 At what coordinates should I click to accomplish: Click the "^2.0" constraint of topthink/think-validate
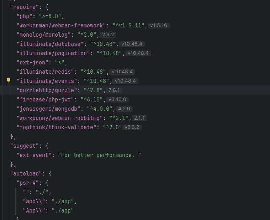pos(112,127)
